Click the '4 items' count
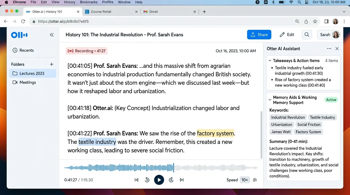 click(331, 61)
